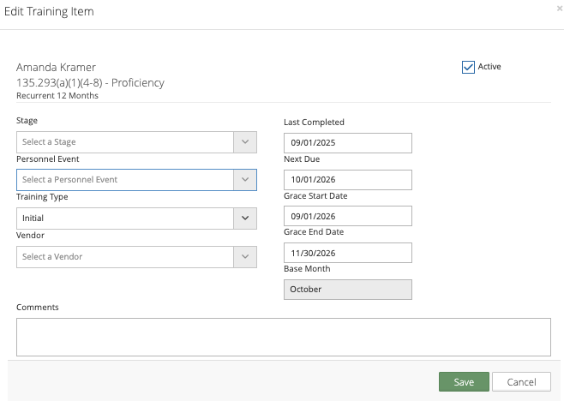Click the Initial training type field

coord(125,218)
